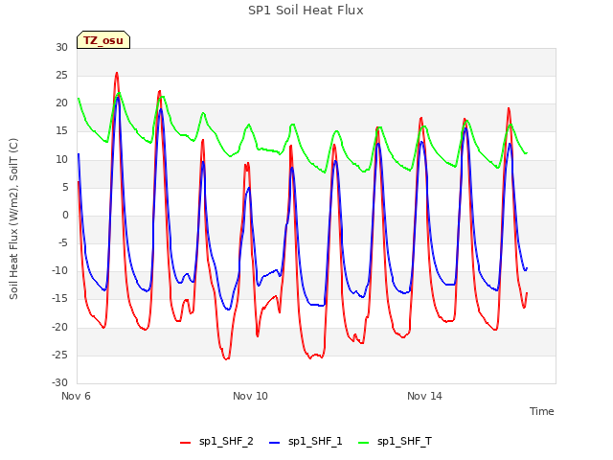
Task: Click the green sp1_SHF_T legend swatch
Action: point(364,443)
